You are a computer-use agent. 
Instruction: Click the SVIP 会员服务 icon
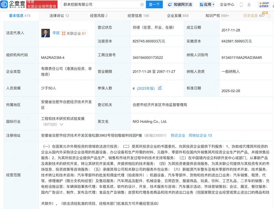[264, 4]
